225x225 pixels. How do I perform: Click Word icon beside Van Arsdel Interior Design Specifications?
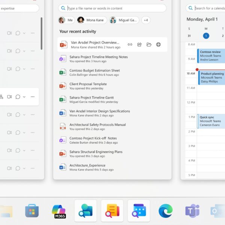click(63, 113)
